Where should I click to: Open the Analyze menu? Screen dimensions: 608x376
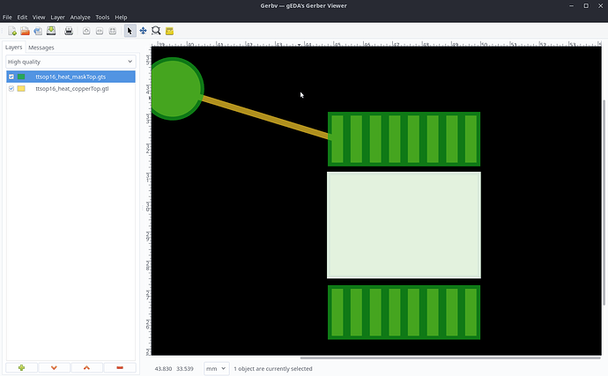click(80, 18)
